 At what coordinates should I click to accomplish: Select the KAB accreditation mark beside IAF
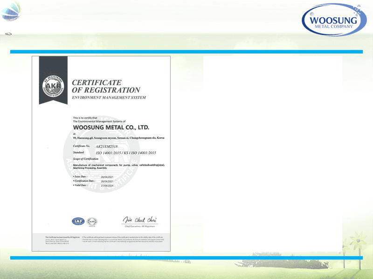[92, 222]
